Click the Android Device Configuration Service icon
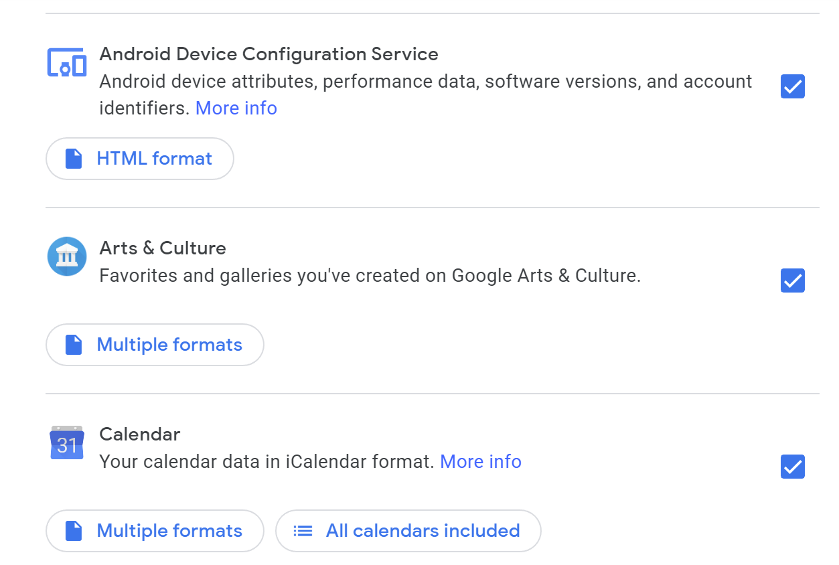Screen dimensions: 839x565 coord(66,62)
